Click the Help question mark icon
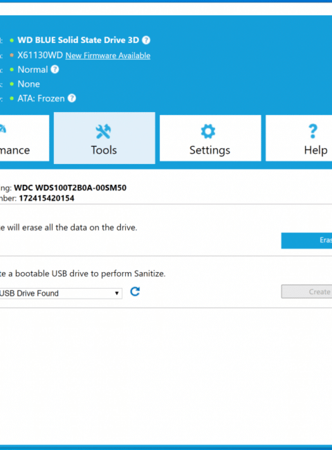332x450 pixels. [313, 131]
